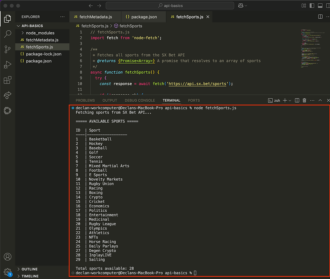This screenshot has width=330, height=279.
Task: Kill terminal with trash icon
Action: (304, 100)
